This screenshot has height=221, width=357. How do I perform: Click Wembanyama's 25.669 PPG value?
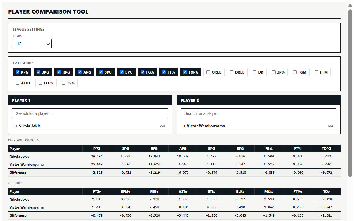click(x=97, y=164)
